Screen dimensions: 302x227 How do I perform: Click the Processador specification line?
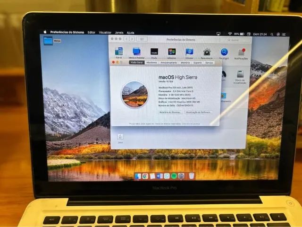click(x=176, y=91)
